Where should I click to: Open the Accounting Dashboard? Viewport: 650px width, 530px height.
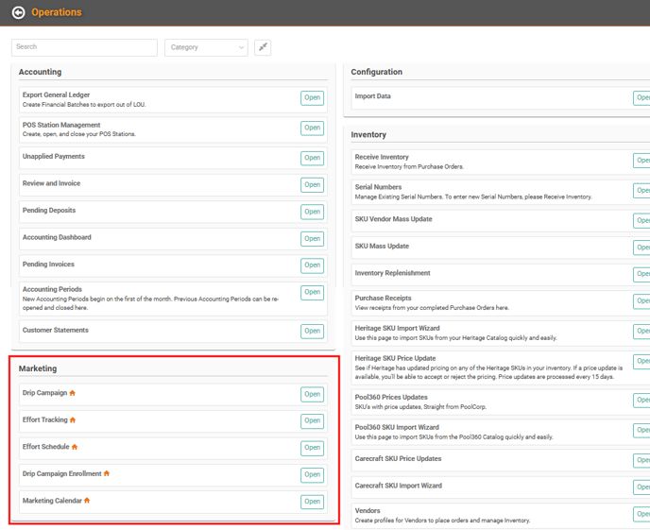[312, 239]
